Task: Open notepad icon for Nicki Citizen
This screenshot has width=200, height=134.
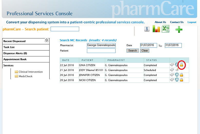Action: pos(172,80)
